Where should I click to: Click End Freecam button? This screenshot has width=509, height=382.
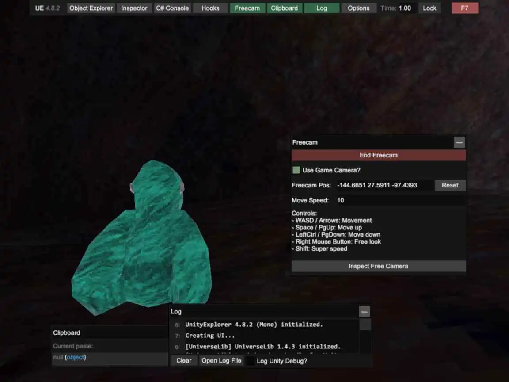click(x=379, y=155)
